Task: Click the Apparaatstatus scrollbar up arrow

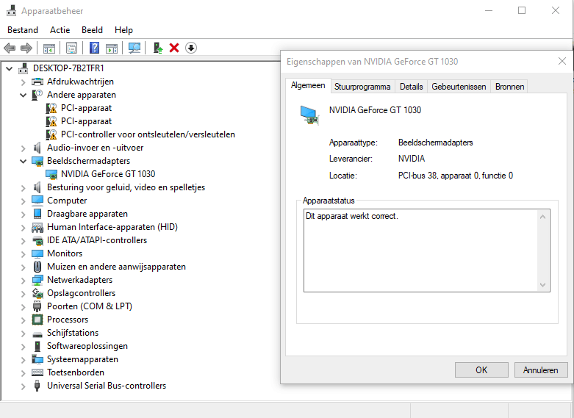Action: (543, 217)
